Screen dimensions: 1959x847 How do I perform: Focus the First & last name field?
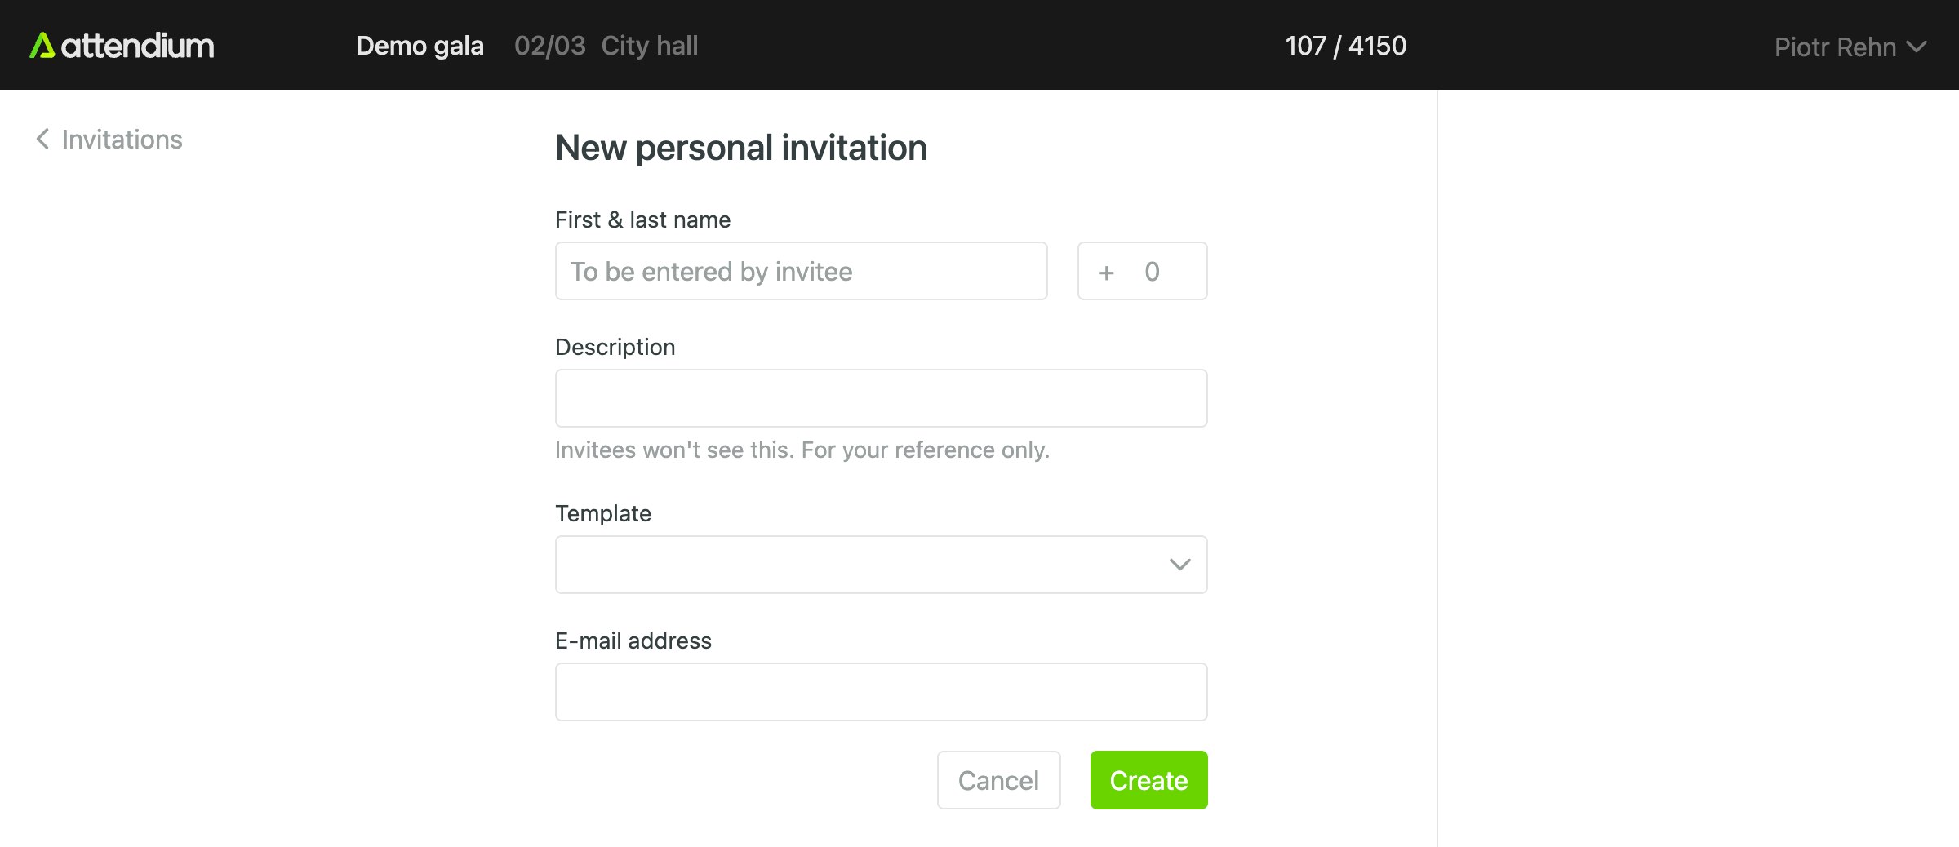coord(801,271)
